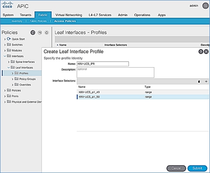210x173 pixels.
Task: Open the L4-L7 Services tab
Action: (x=100, y=15)
